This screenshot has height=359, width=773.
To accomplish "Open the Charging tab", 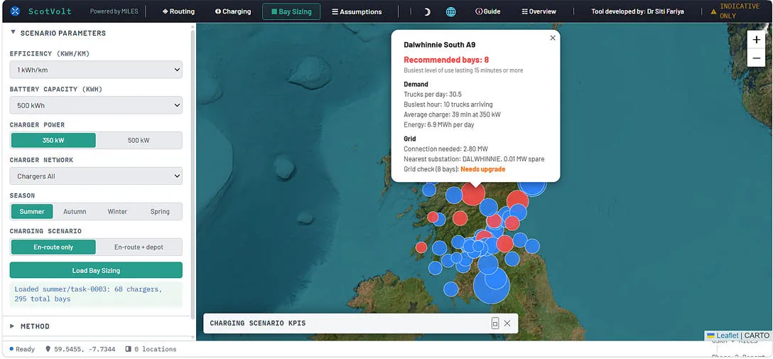I will tap(233, 11).
